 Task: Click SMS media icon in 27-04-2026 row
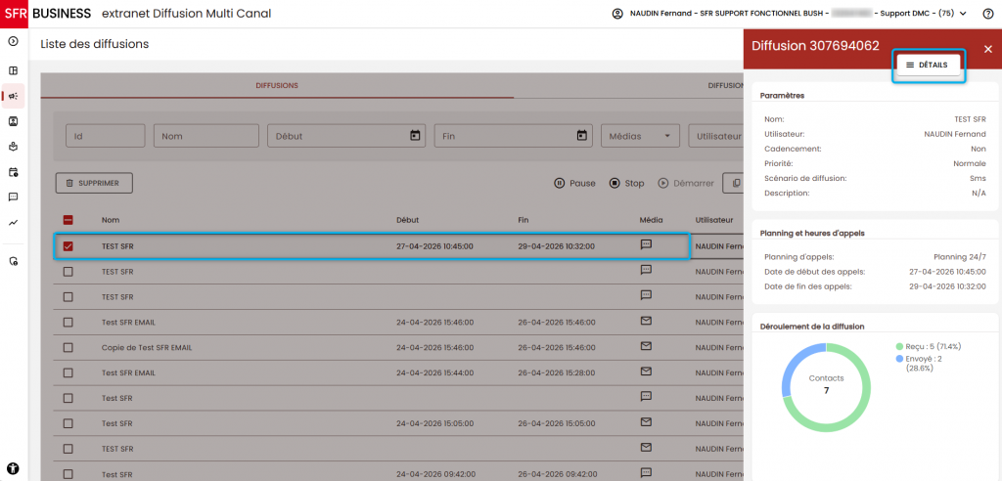(646, 244)
